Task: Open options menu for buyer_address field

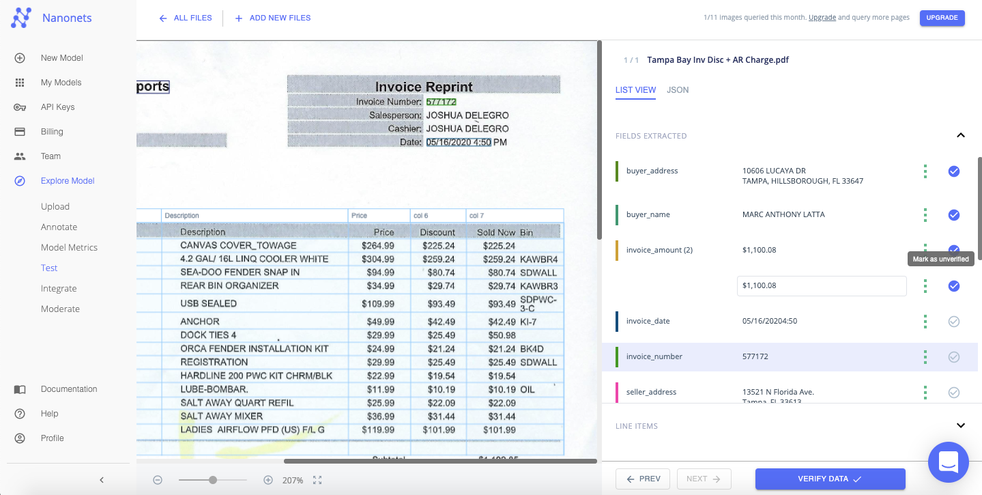Action: [925, 171]
